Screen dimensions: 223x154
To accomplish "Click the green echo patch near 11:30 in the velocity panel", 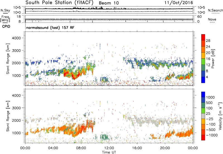I will 105,137.
